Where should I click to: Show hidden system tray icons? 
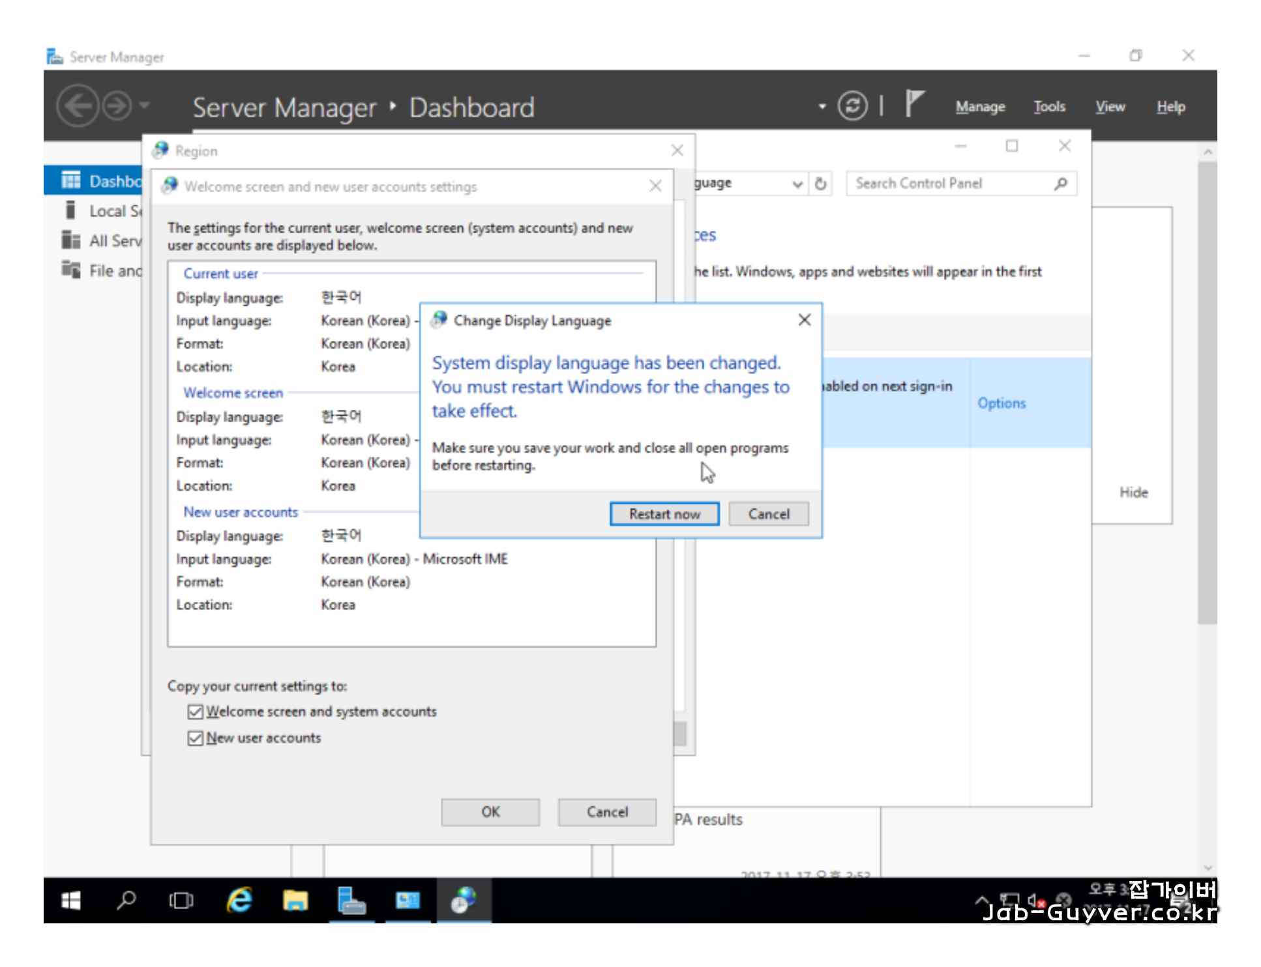(981, 901)
